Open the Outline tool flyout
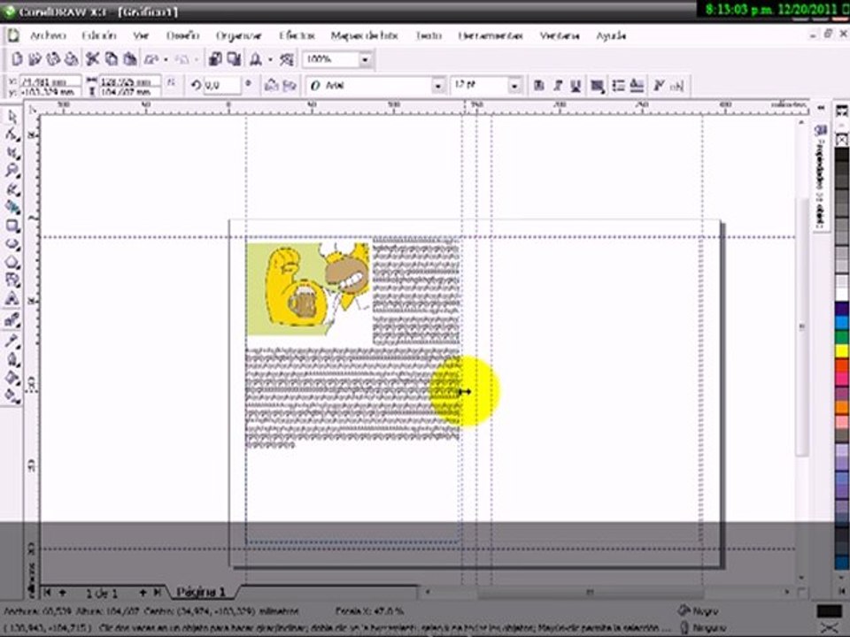 click(12, 358)
